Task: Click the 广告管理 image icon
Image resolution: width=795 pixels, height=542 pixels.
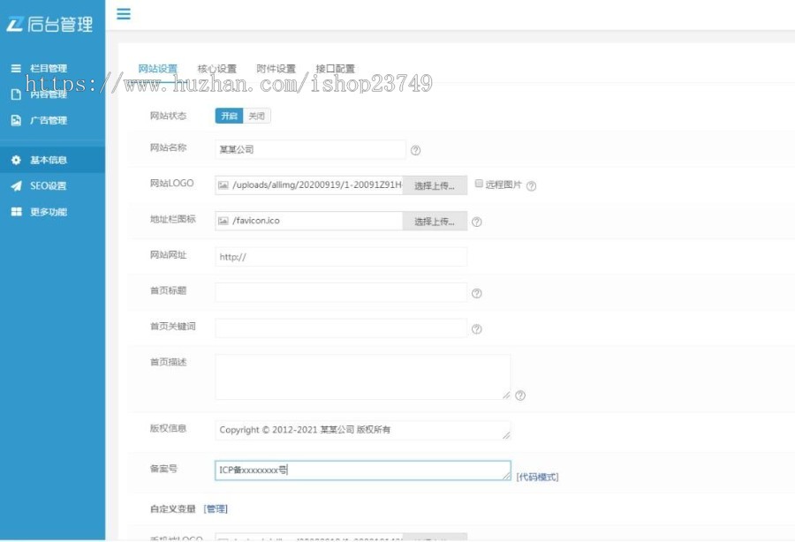Action: pos(16,120)
